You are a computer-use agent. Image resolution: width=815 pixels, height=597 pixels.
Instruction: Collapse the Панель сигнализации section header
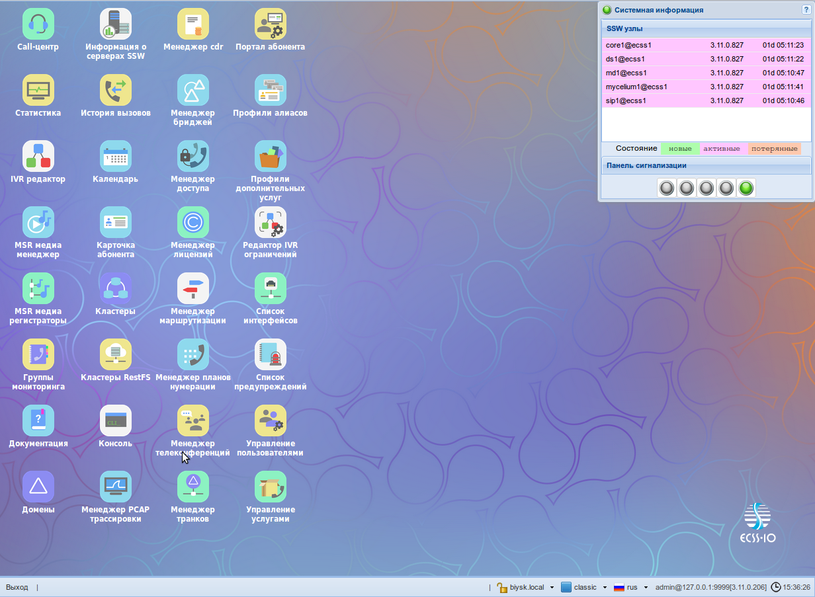click(x=705, y=165)
